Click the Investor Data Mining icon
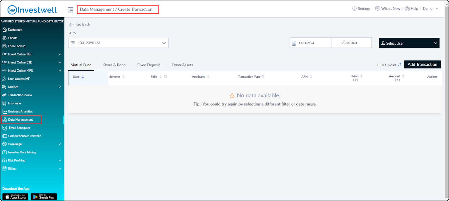Image resolution: width=449 pixels, height=201 pixels. pyautogui.click(x=4, y=152)
